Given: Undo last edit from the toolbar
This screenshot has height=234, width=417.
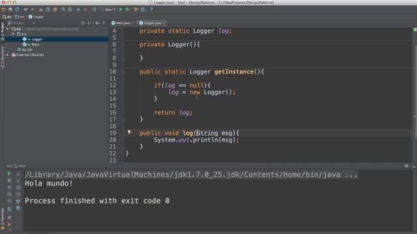Looking at the screenshot, I should [x=26, y=10].
